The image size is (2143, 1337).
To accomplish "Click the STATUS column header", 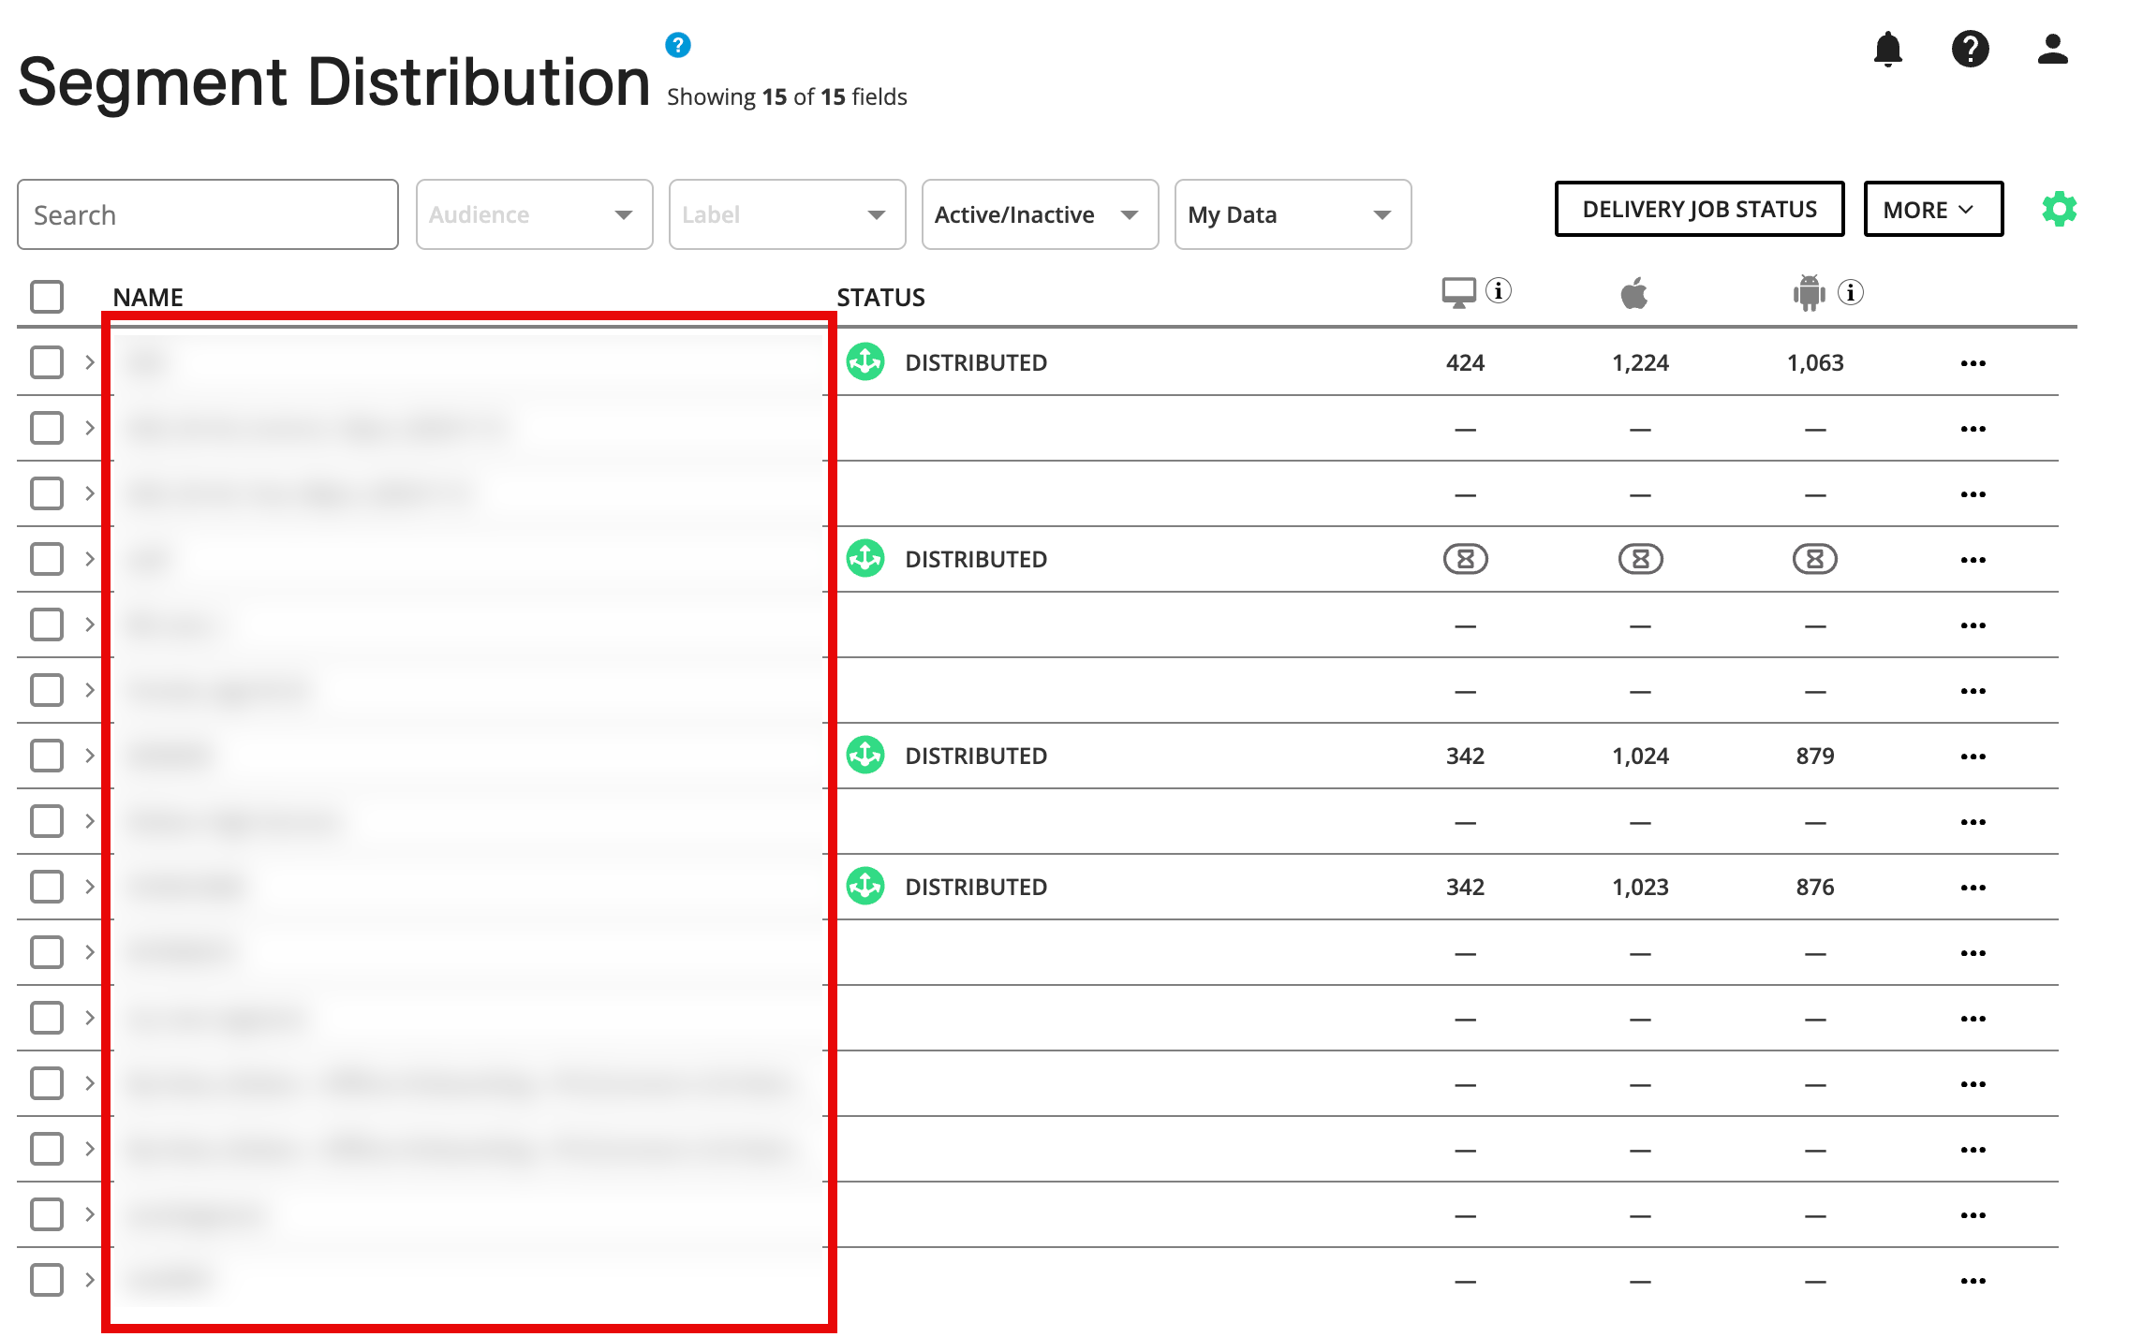I will click(x=880, y=297).
